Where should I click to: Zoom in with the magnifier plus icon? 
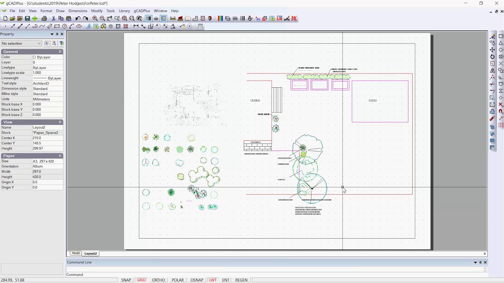[95, 18]
